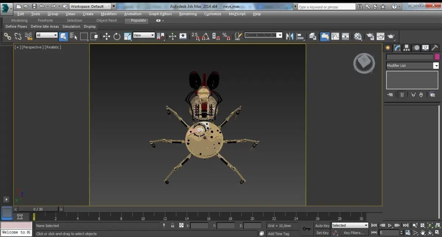Image resolution: width=442 pixels, height=237 pixels.
Task: Toggle Auto Key animation mode
Action: (322, 226)
